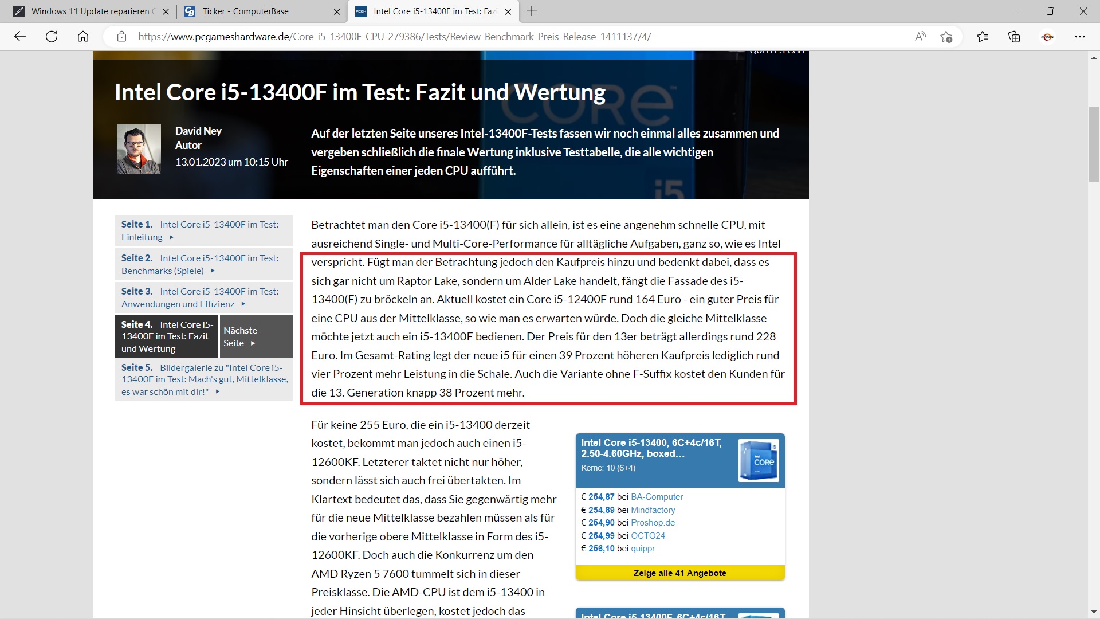Open browser Settings and more menu
This screenshot has height=619, width=1100.
point(1080,37)
